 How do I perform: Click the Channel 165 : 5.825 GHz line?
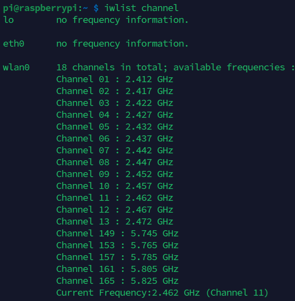117,281
